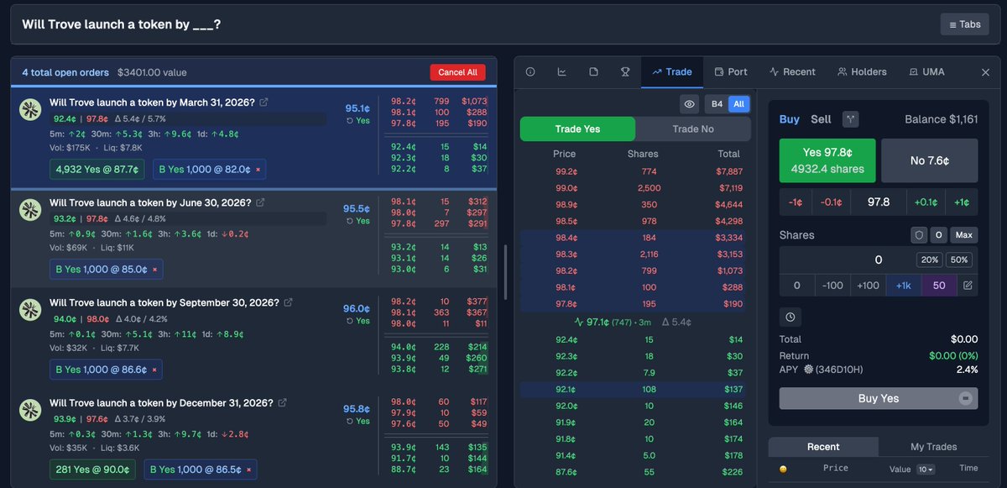
Task: Open external link for December 31, 2026 market
Action: 282,402
